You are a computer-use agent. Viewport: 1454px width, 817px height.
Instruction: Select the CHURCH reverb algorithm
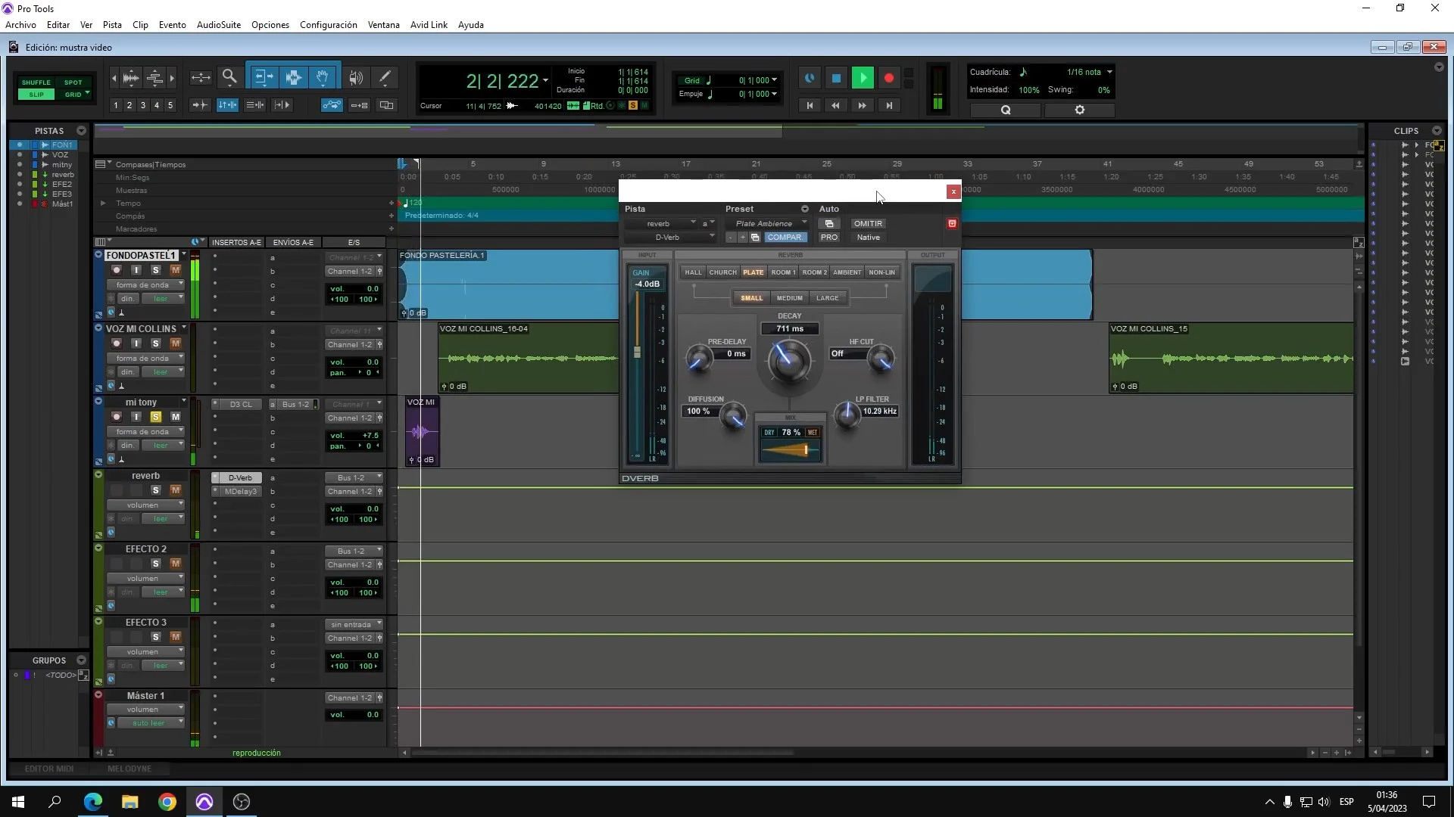pos(722,272)
